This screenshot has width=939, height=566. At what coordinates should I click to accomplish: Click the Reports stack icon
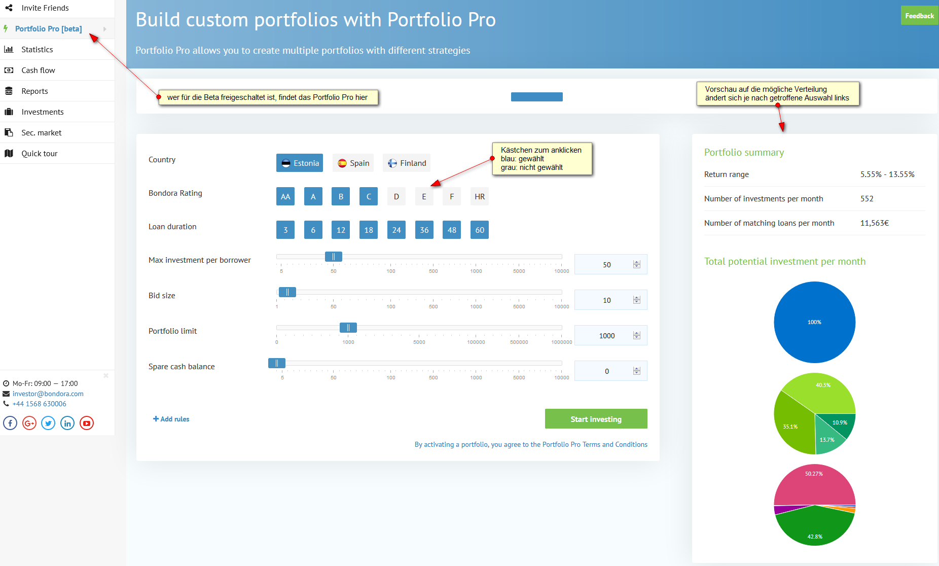9,91
